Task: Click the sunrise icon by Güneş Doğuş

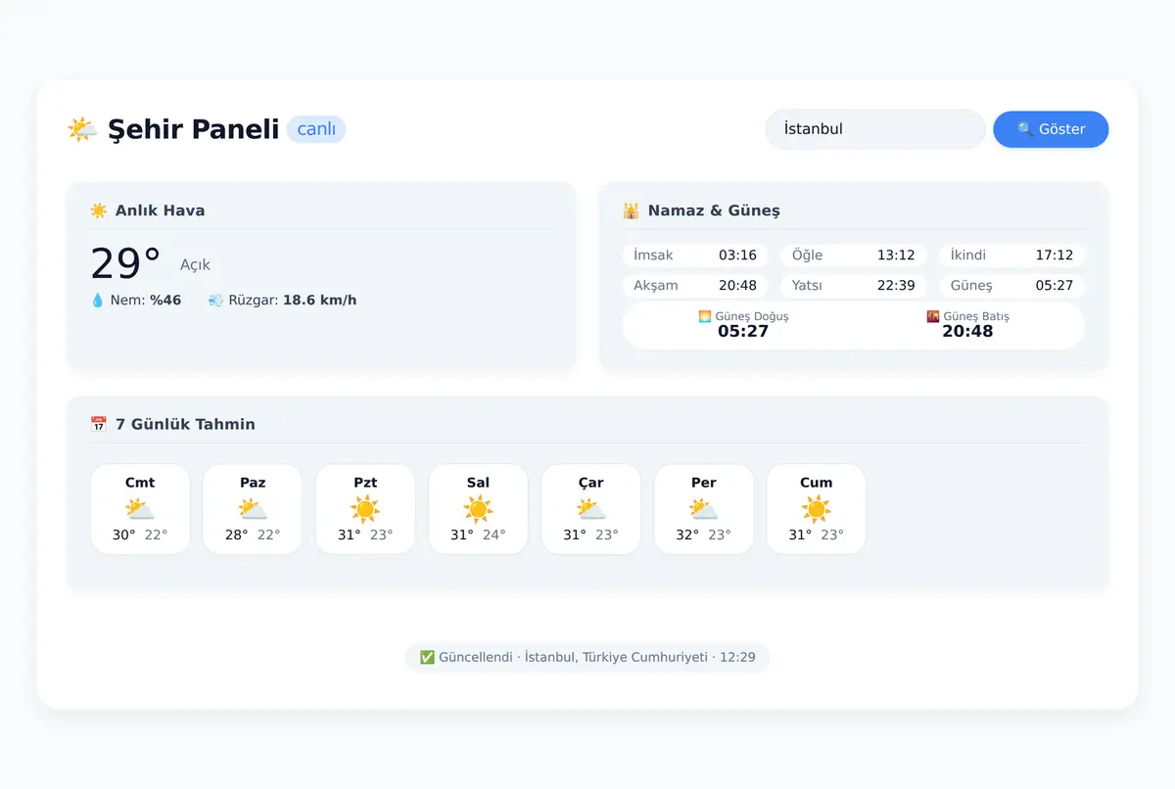Action: pyautogui.click(x=704, y=317)
